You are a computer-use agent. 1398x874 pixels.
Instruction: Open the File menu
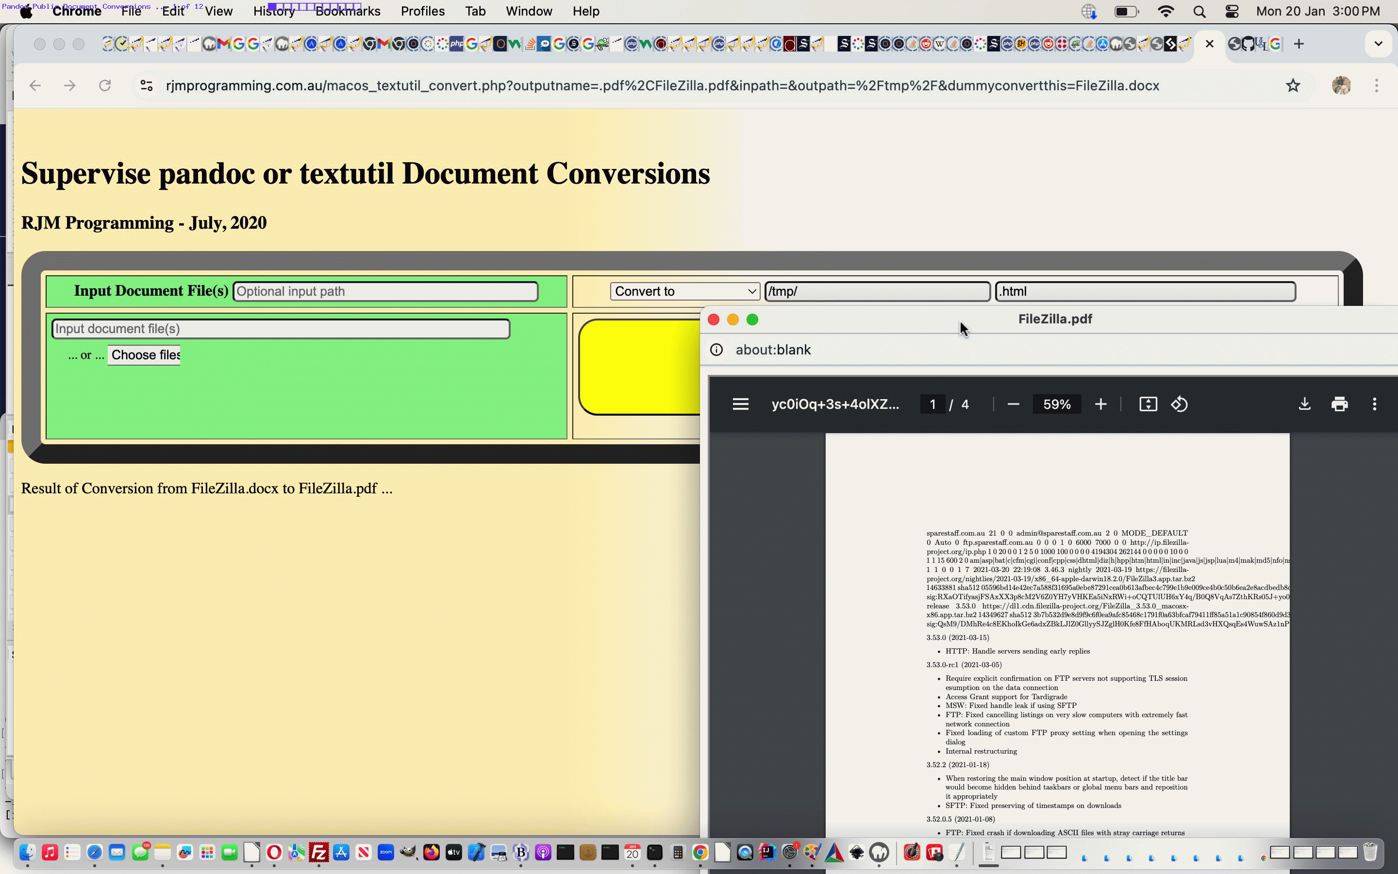click(131, 12)
